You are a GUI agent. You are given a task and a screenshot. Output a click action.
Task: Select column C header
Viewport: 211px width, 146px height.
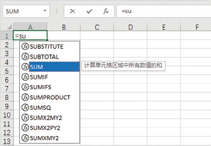click(97, 27)
